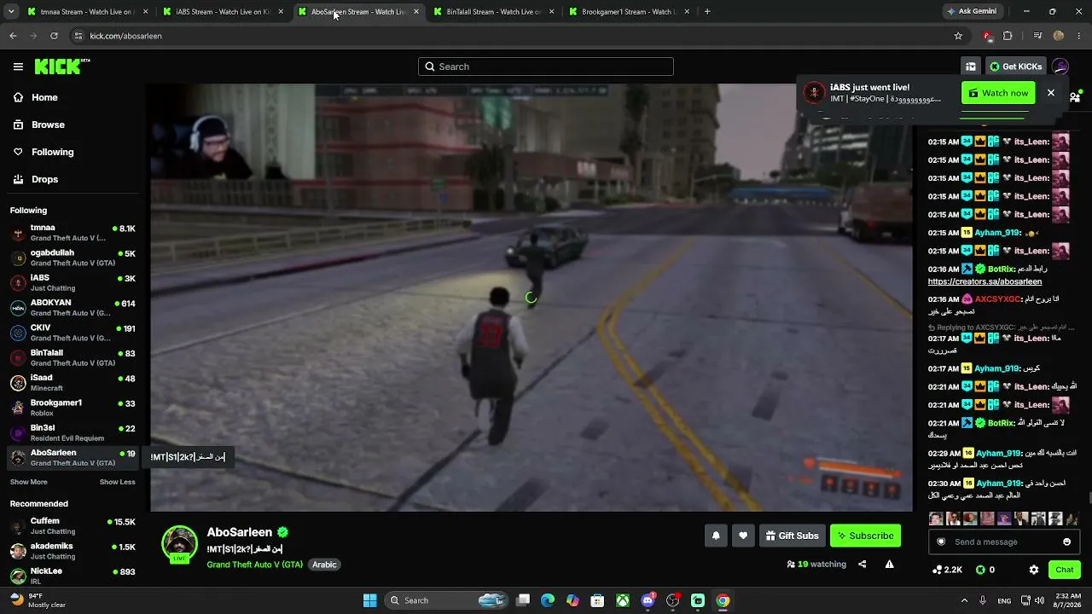
Task: Select iABS channel in the sidebar
Action: tap(73, 283)
